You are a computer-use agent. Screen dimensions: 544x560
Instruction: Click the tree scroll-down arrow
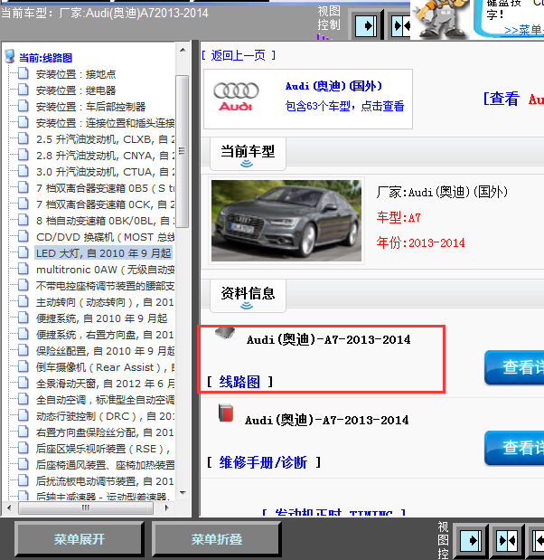[x=183, y=493]
